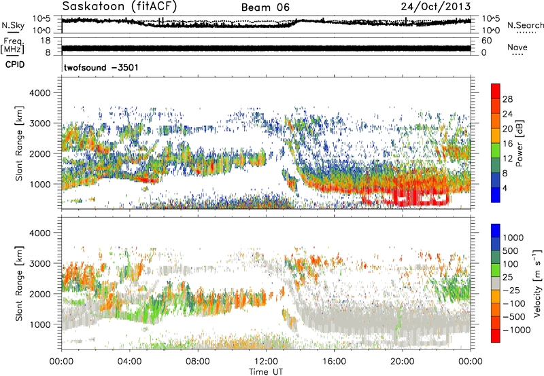This screenshot has height=376, width=544.
Task: Click the 'N.Sky' legend label
Action: click(x=13, y=25)
